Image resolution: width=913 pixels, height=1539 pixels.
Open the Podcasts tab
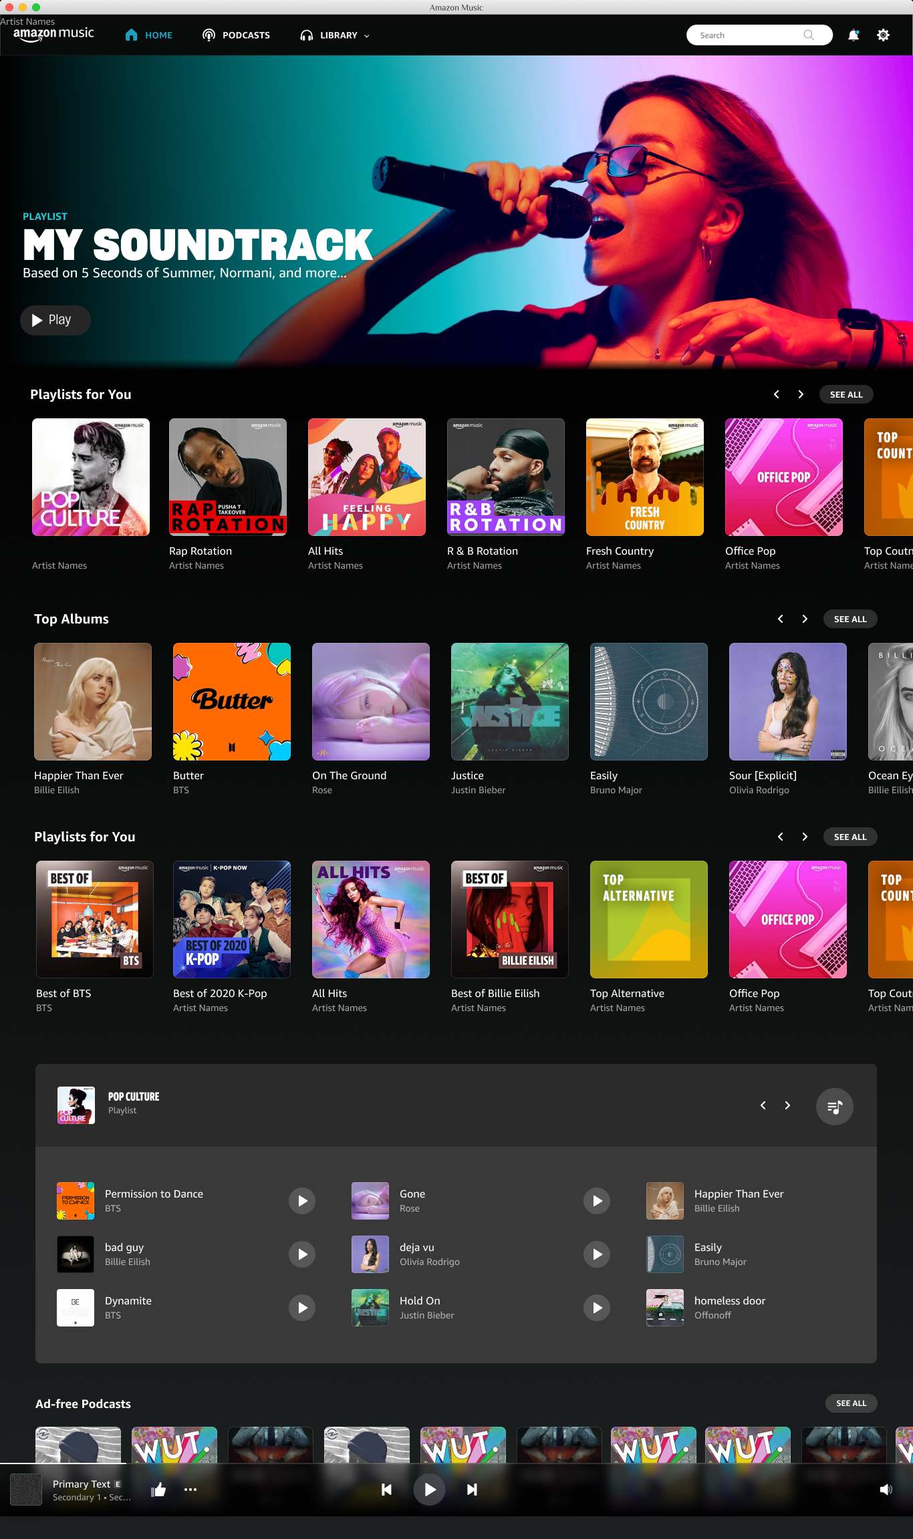tap(236, 35)
